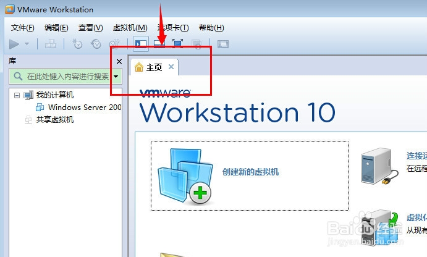The width and height of the screenshot is (427, 257).
Task: Open the 选项卡(T) menu
Action: coord(173,28)
